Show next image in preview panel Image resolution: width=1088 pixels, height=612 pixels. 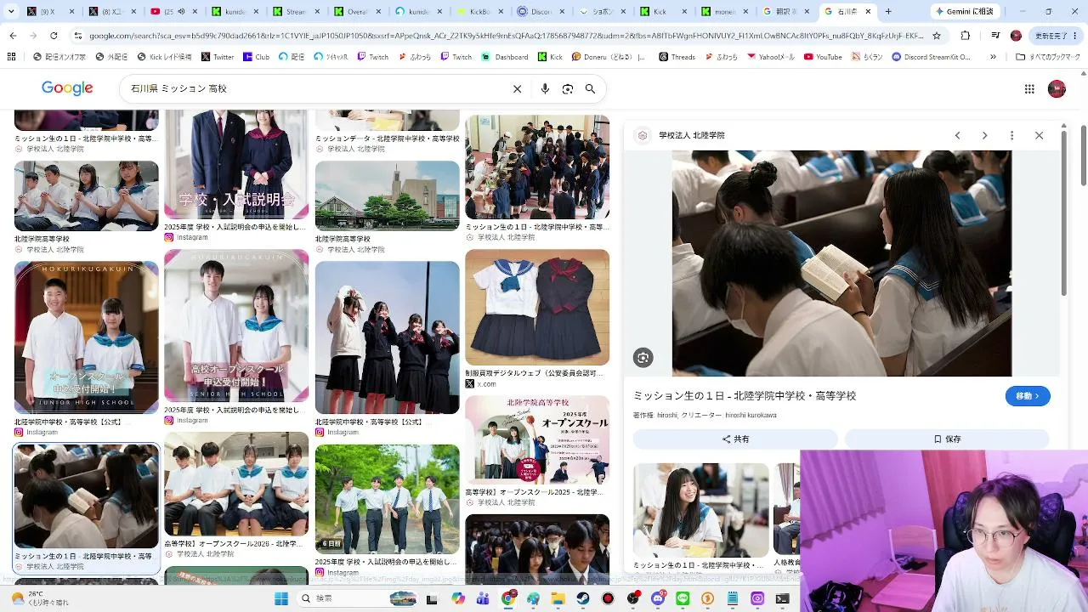984,135
